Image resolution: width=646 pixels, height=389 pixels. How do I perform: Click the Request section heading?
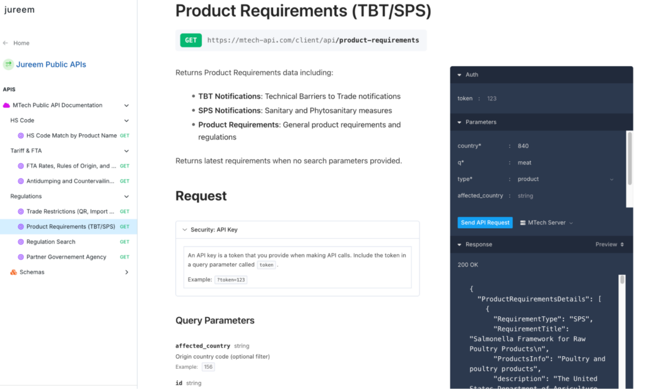[201, 196]
